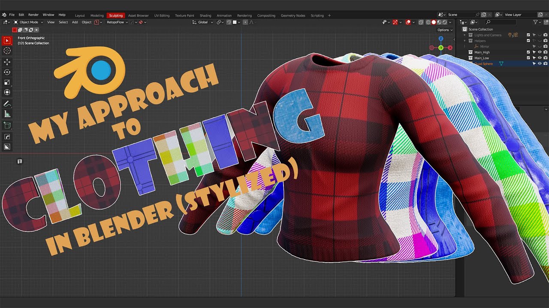Select the Rotate tool

point(7,72)
